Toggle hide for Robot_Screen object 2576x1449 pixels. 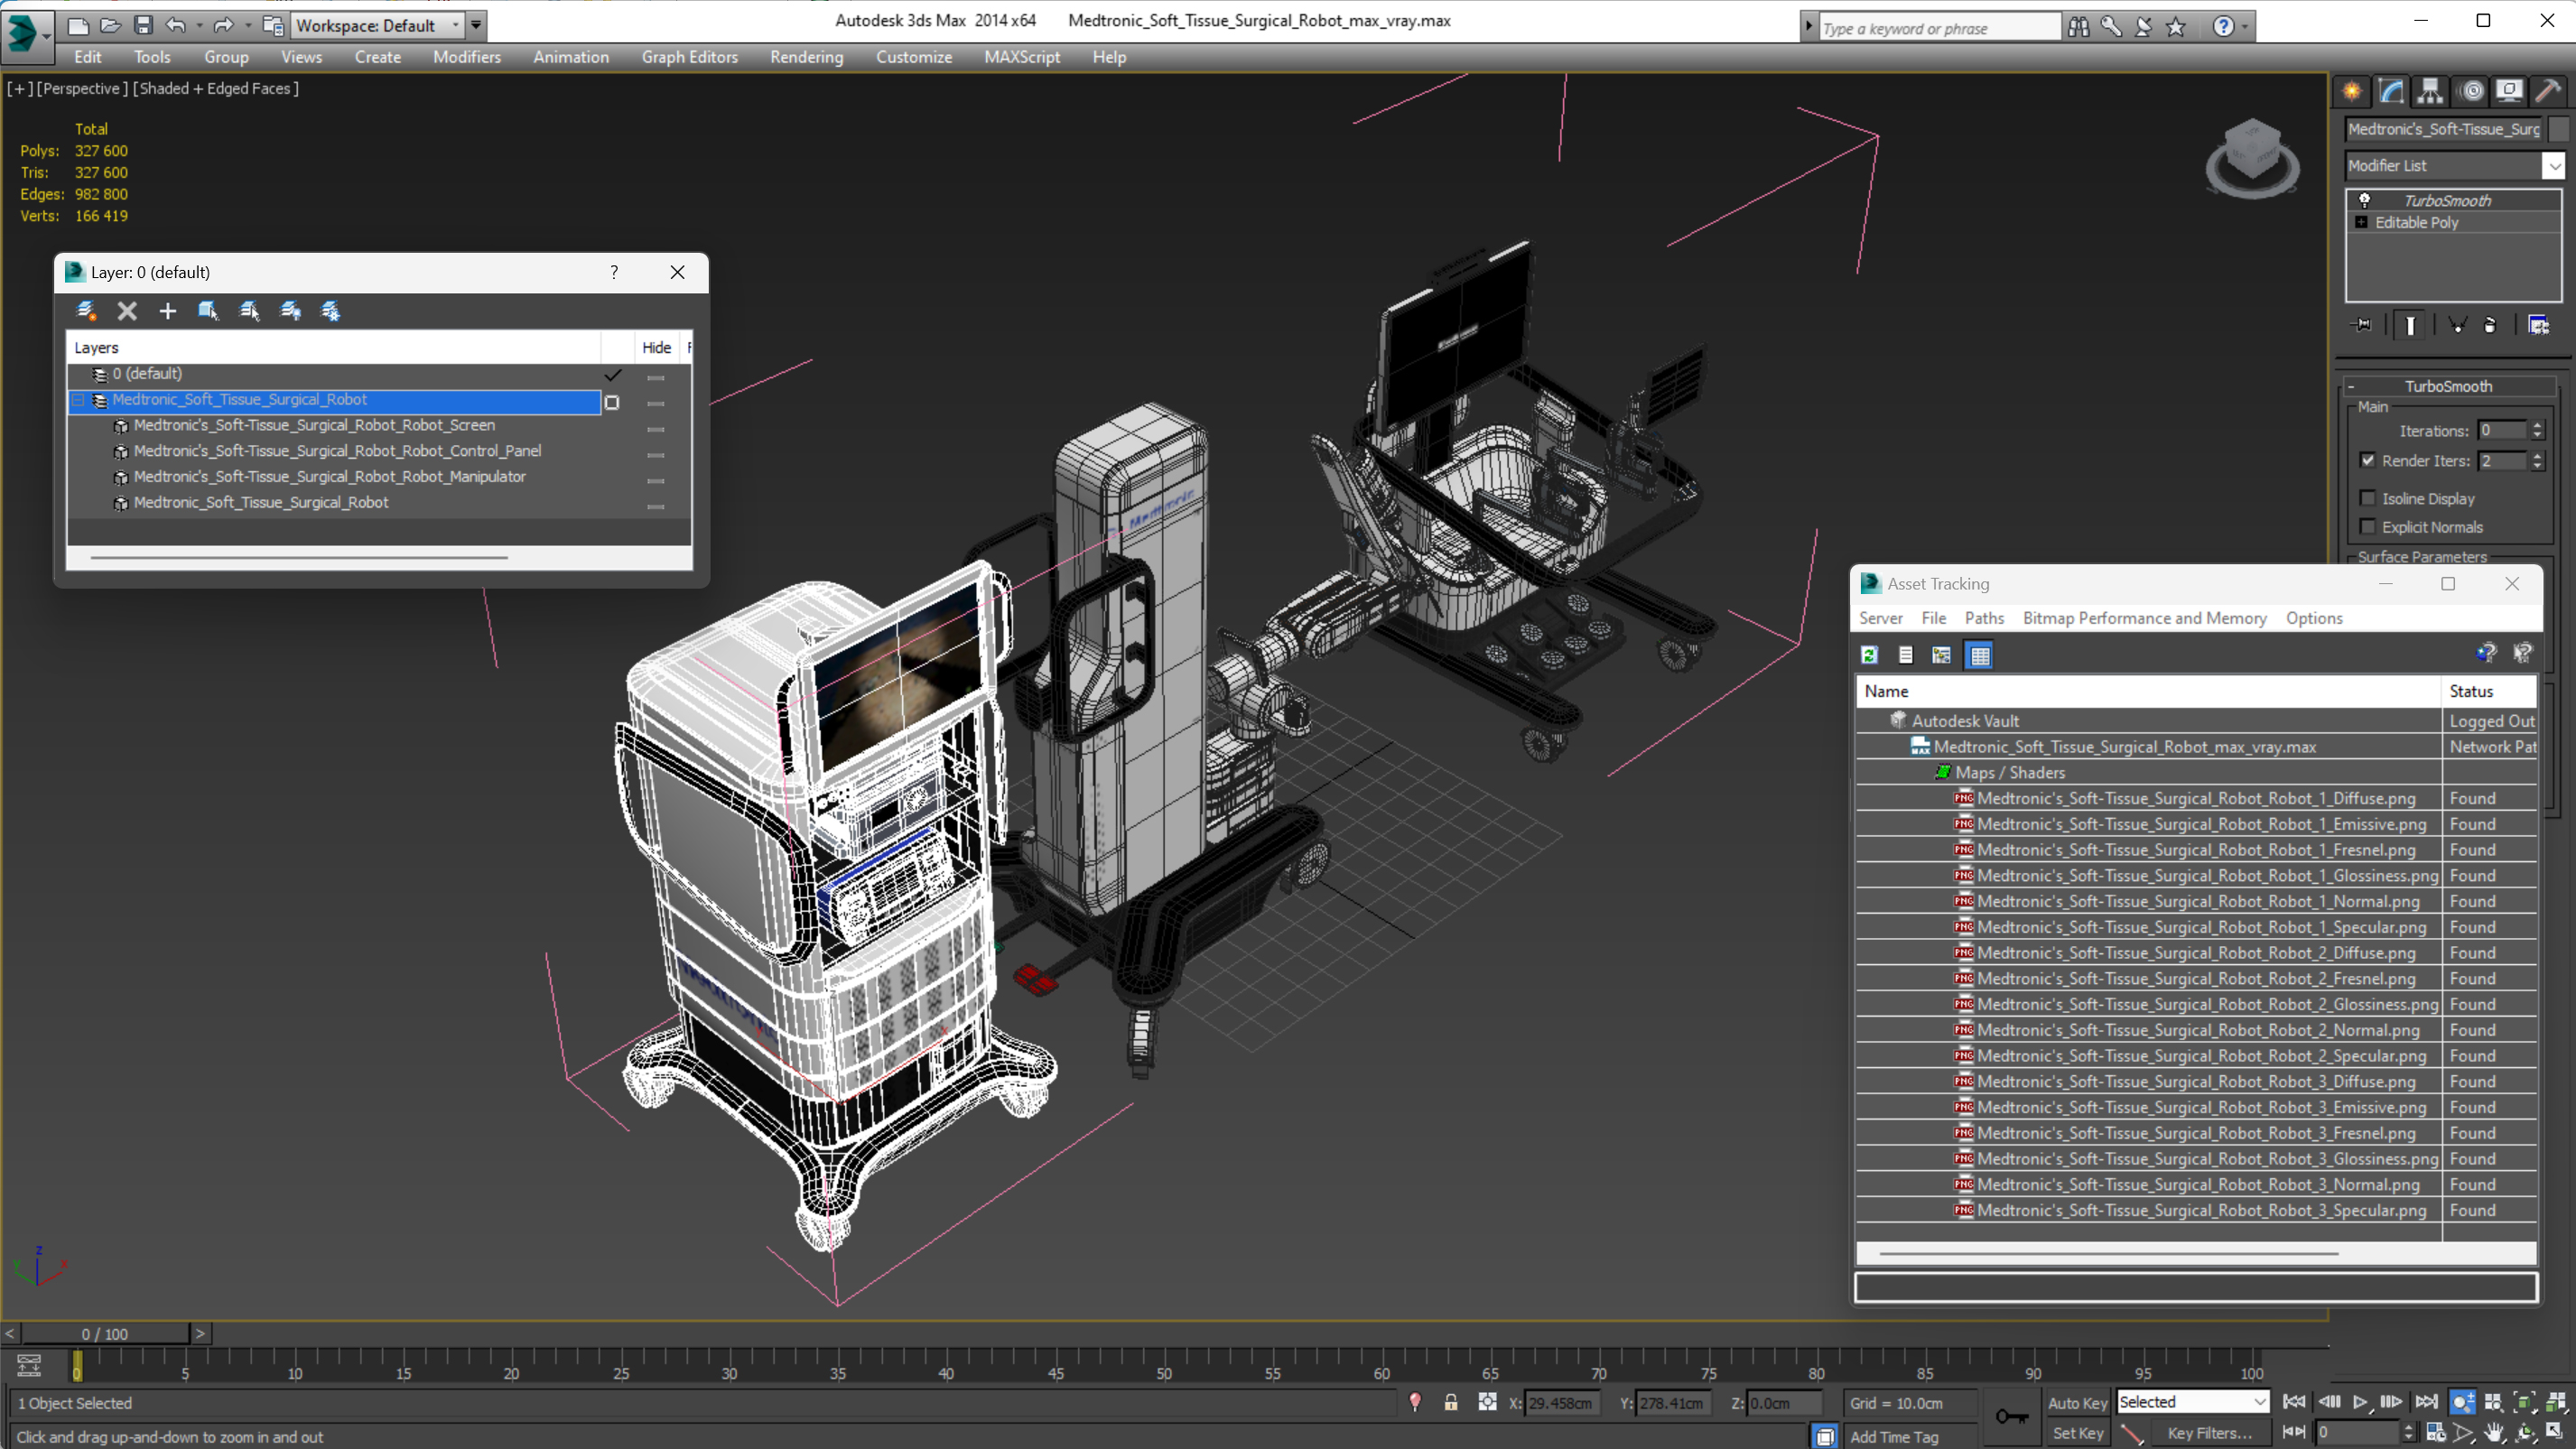click(656, 430)
